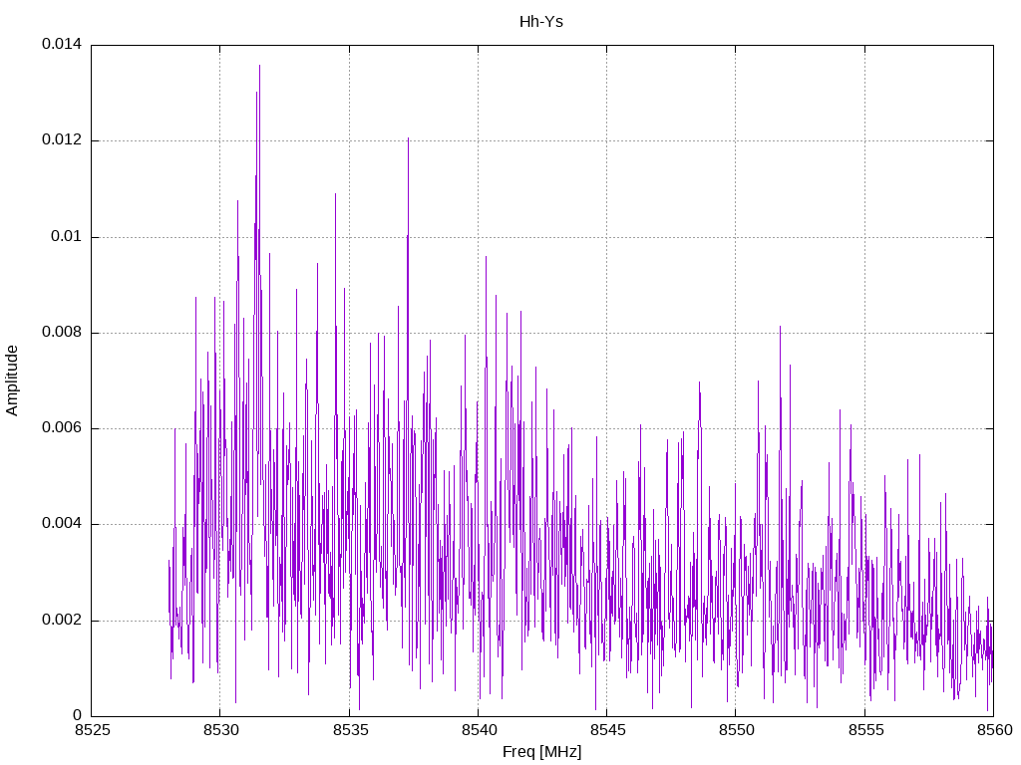1021x765 pixels.
Task: Click the 8560 x-axis tick label
Action: coord(994,730)
